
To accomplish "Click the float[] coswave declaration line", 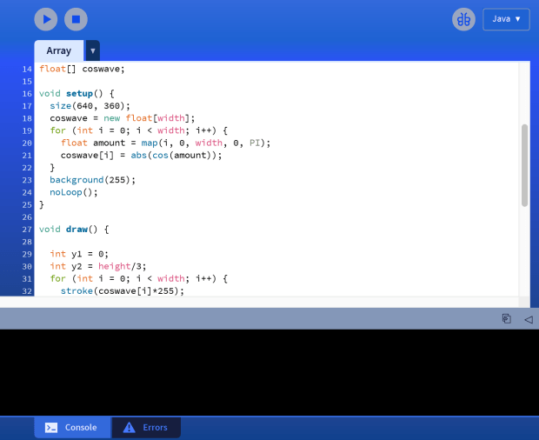I will click(83, 69).
